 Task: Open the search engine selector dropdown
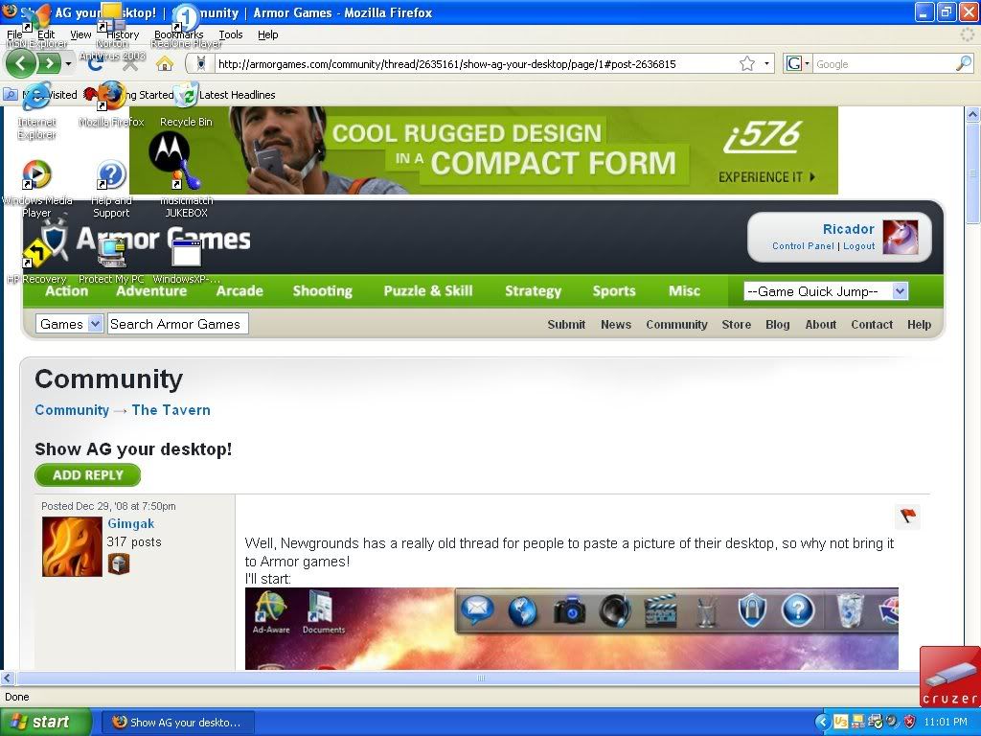(798, 63)
